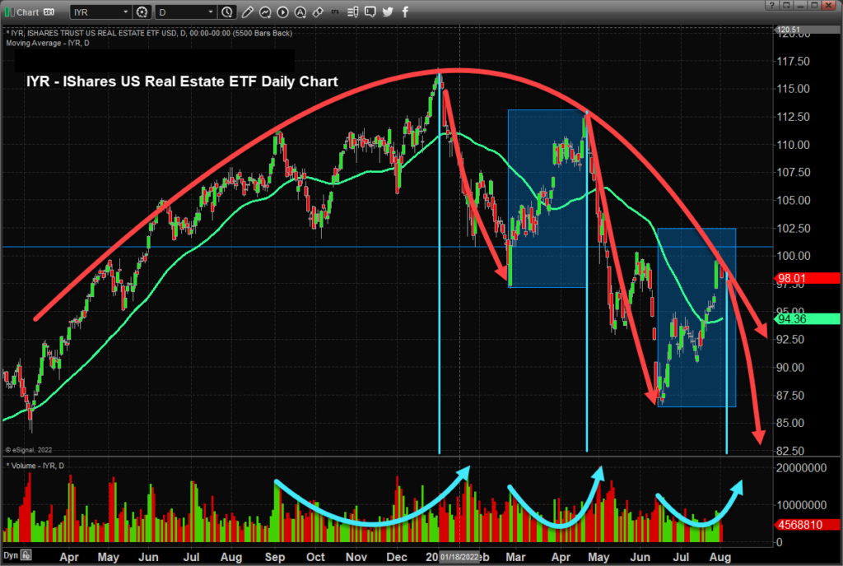Click the 112.50 price axis label
Viewport: 843px width, 566px height.
793,117
